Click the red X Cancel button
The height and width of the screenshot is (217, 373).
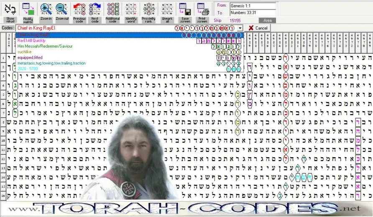(258, 28)
